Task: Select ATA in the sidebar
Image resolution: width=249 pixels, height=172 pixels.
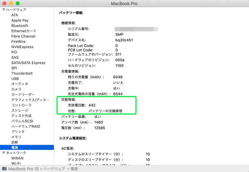Action: pyautogui.click(x=15, y=15)
